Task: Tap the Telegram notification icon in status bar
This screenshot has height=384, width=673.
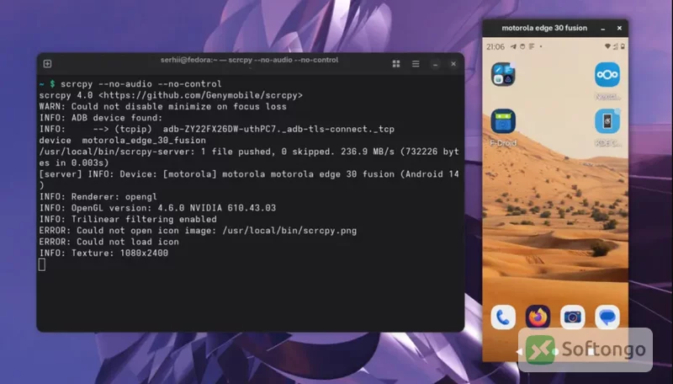Action: pos(513,46)
